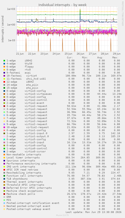Click the 23 Jun date on x-axis
This screenshot has width=125, height=218.
coord(44,54)
